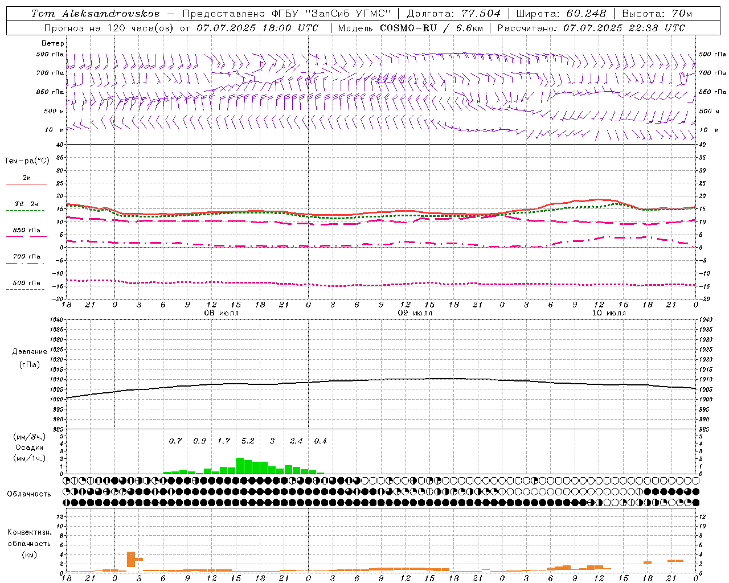Click the Рассчитано: 07.07.2025 22:38 UTC timestamp
The width and height of the screenshot is (729, 583).
[591, 28]
